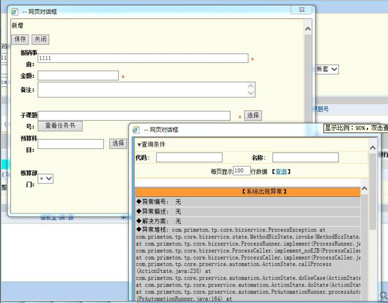
Task: Click the zoom magnifier icon at bottom right
Action: [383, 295]
